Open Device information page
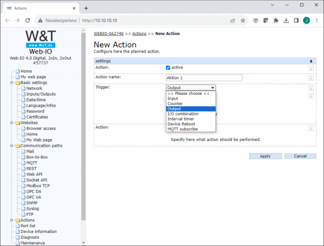Screen dimensions: 324x246 pyautogui.click(x=38, y=231)
